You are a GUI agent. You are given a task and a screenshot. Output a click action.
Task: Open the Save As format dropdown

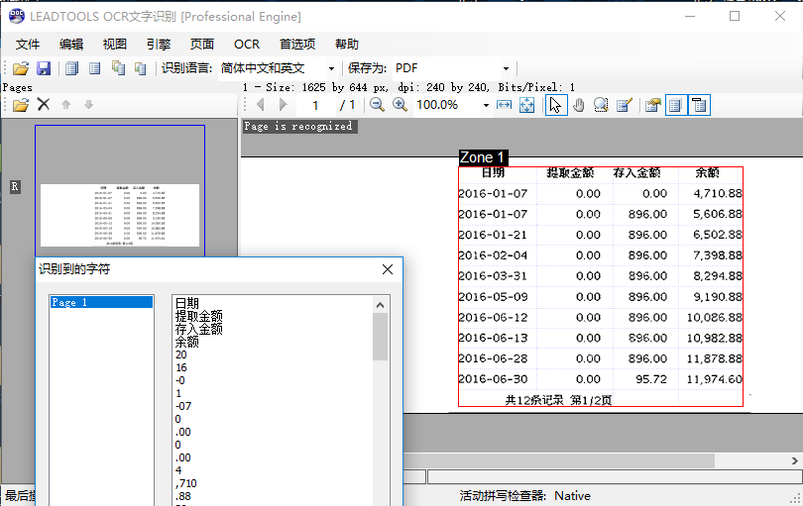pos(506,68)
